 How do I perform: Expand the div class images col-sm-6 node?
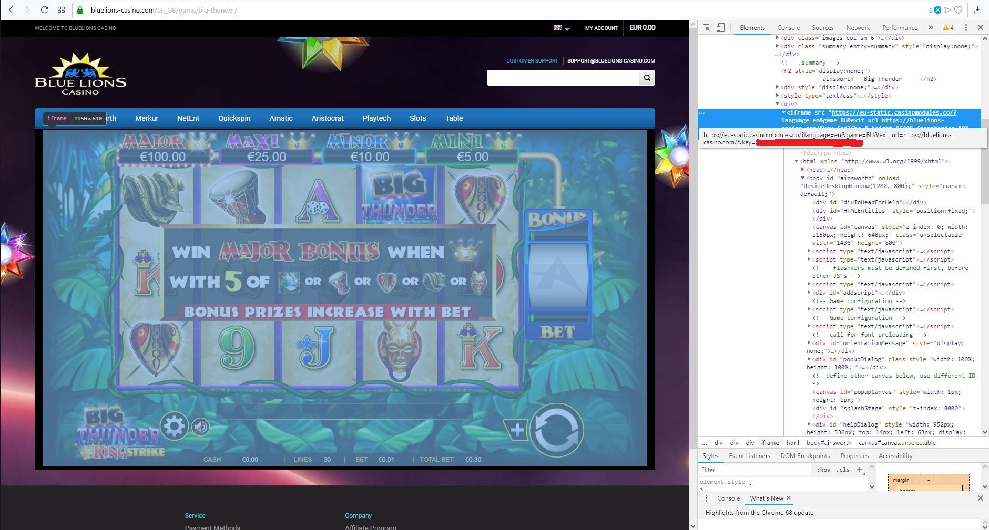[x=778, y=38]
